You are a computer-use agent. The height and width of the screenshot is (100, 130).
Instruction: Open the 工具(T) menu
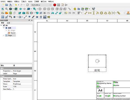point(24,1)
